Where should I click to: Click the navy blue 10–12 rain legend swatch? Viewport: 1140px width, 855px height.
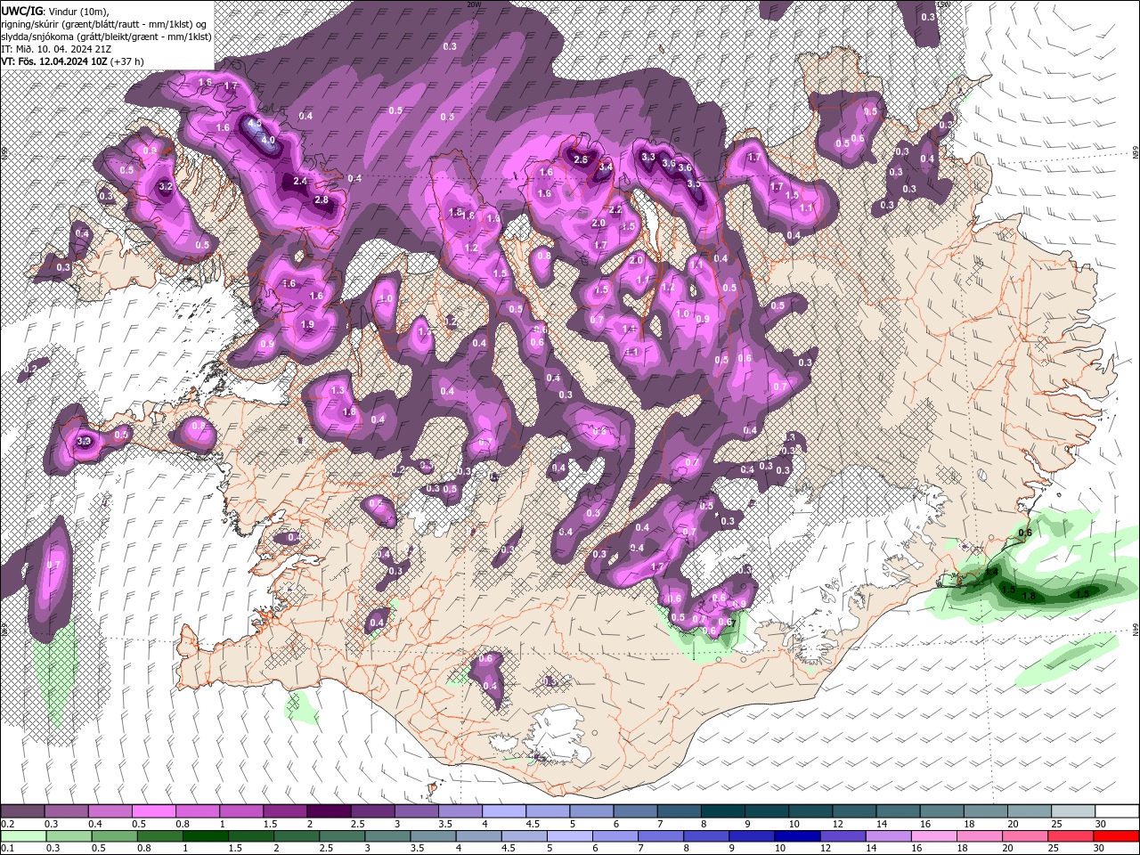pyautogui.click(x=797, y=836)
